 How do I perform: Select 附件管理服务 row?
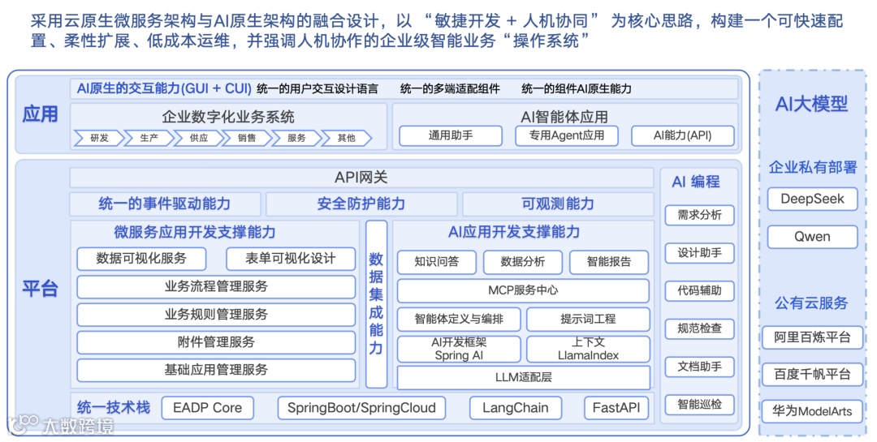[216, 342]
